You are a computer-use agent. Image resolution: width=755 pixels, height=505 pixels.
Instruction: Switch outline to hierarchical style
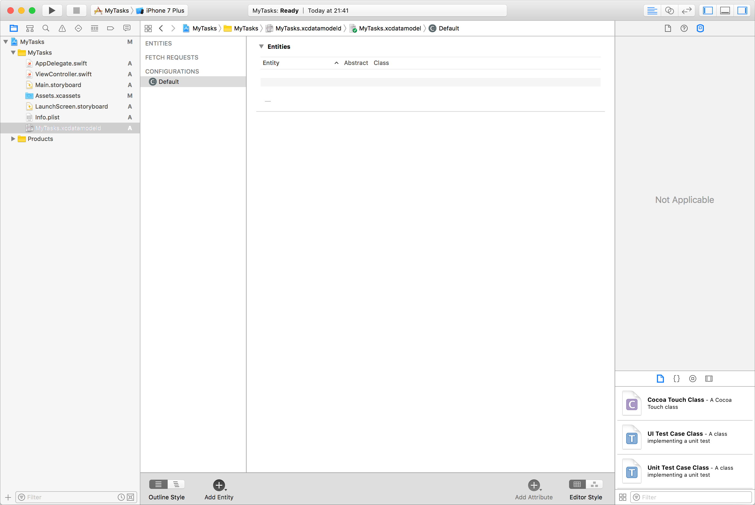click(176, 485)
